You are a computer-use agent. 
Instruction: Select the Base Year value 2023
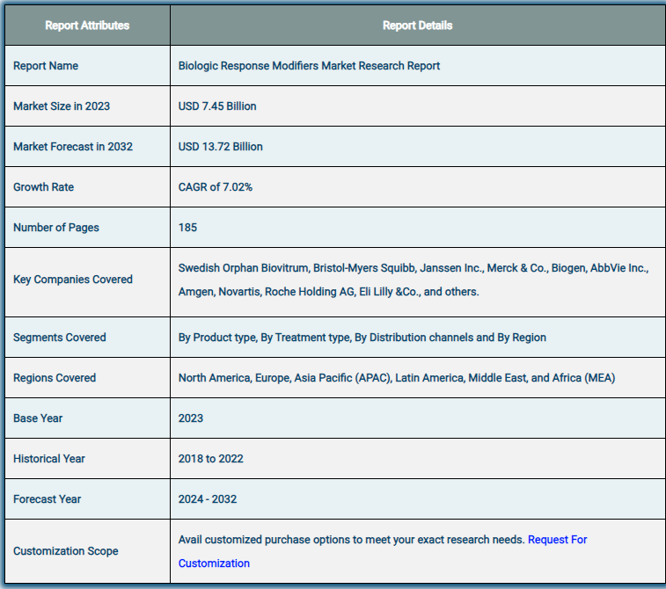coord(190,418)
